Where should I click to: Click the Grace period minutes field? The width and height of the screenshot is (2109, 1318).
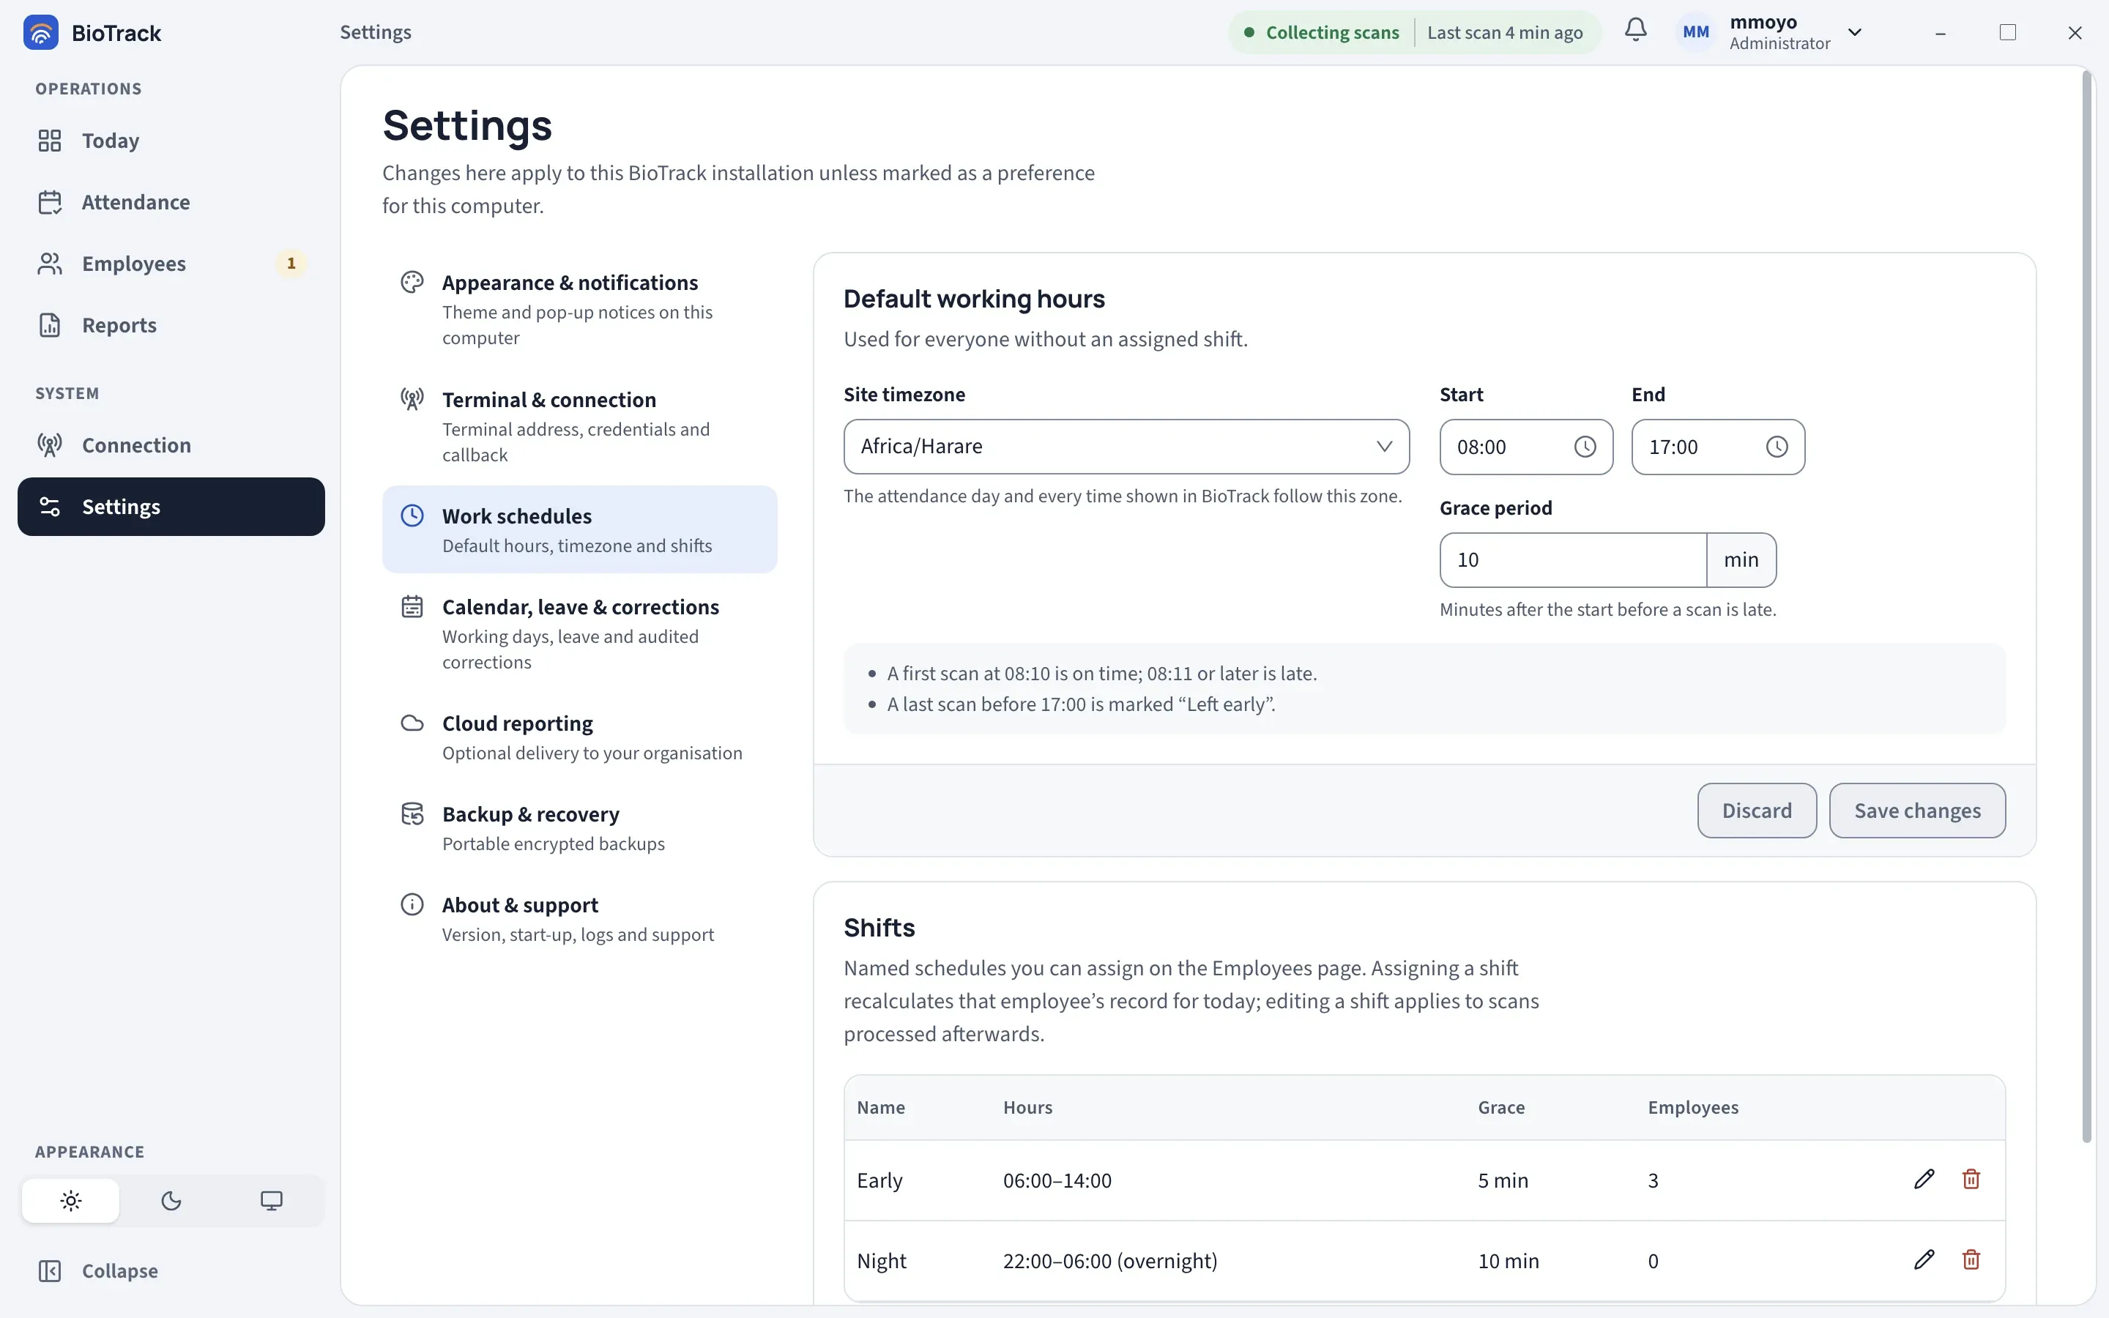coord(1573,559)
